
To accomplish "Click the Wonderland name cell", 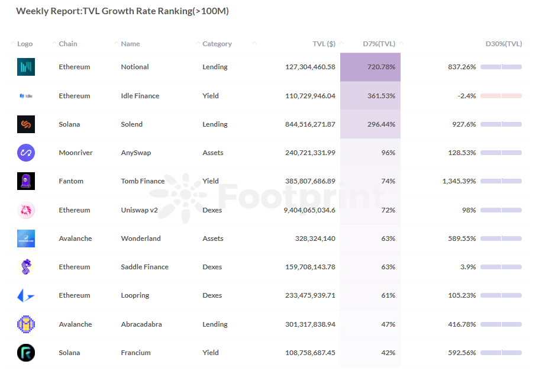I will click(141, 239).
